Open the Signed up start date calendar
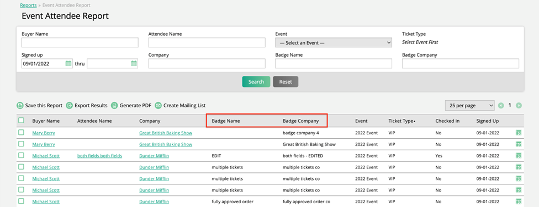 68,63
